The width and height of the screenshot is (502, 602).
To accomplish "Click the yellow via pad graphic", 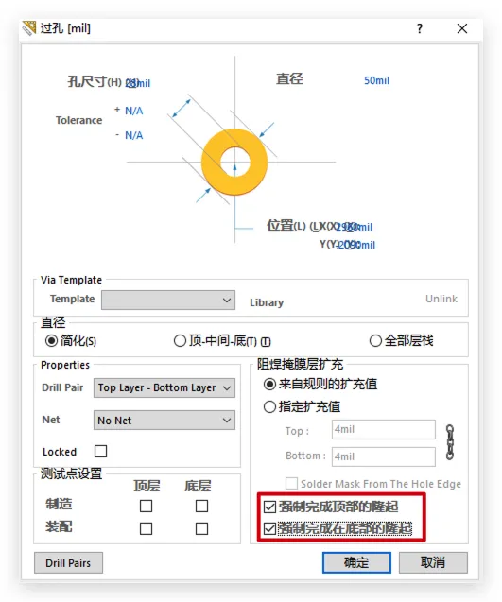I will click(x=234, y=162).
